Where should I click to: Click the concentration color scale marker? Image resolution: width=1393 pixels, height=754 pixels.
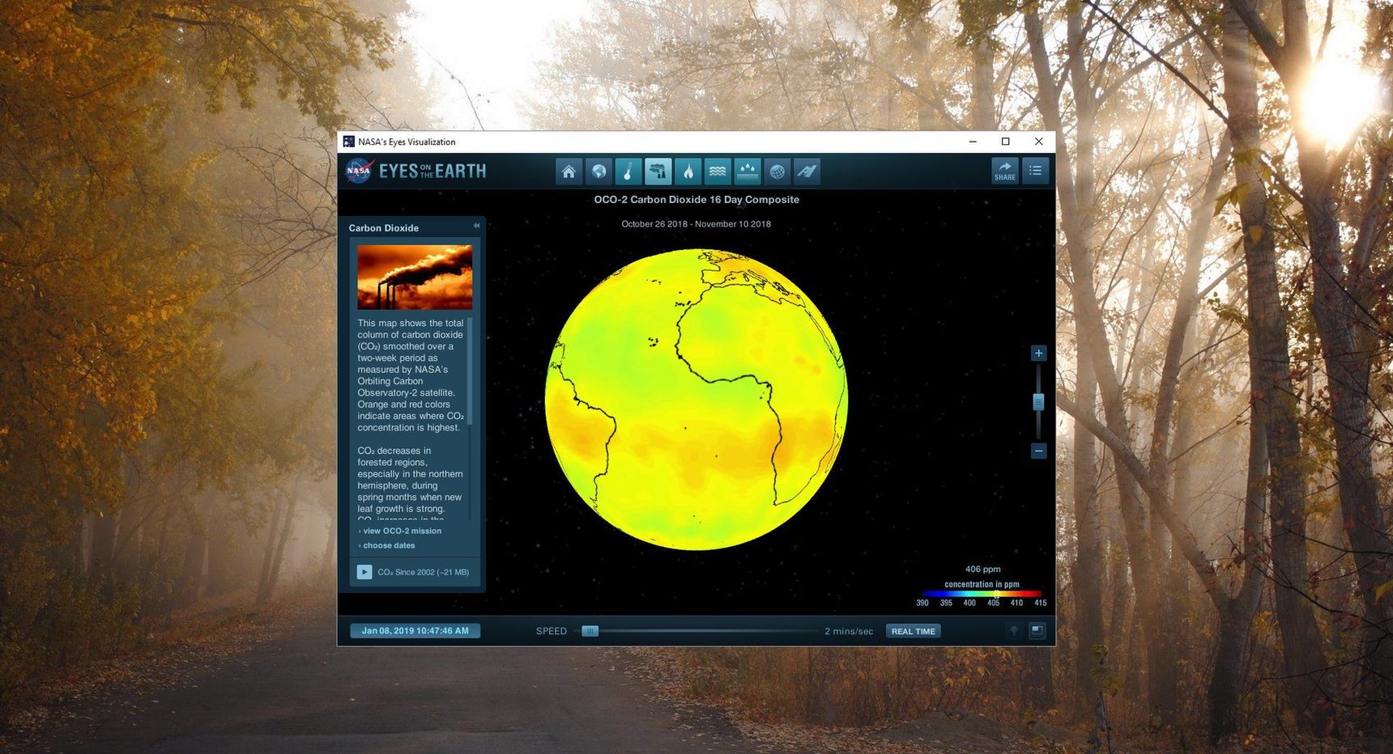pos(996,594)
